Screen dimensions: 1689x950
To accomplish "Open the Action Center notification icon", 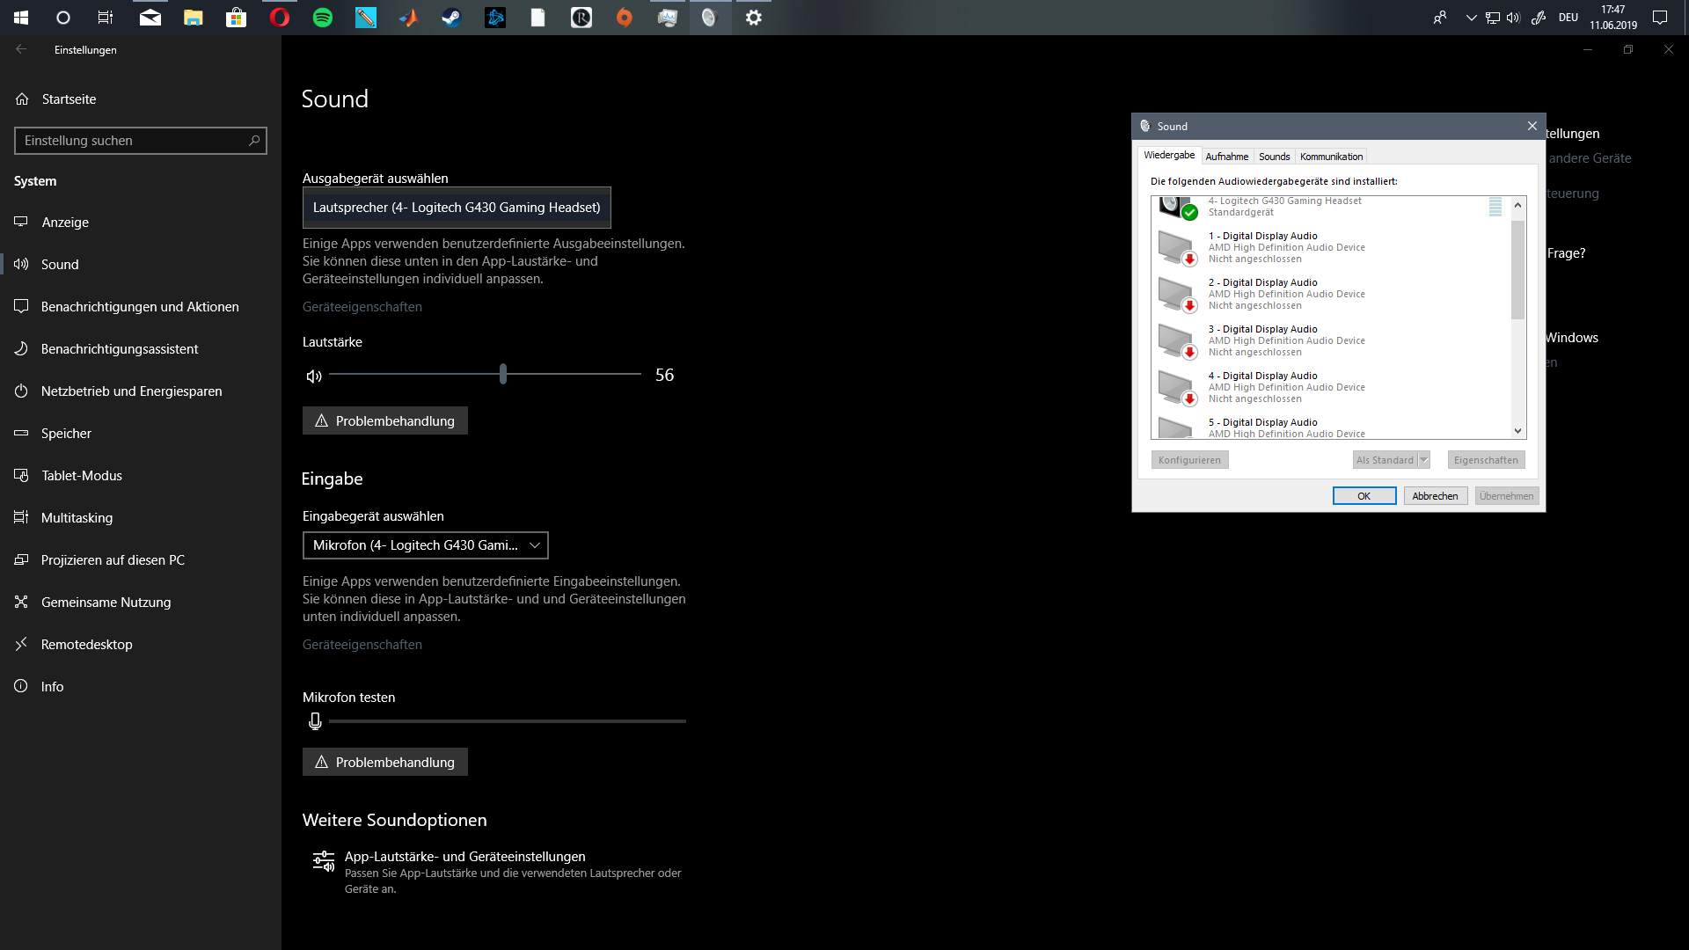I will pyautogui.click(x=1660, y=17).
